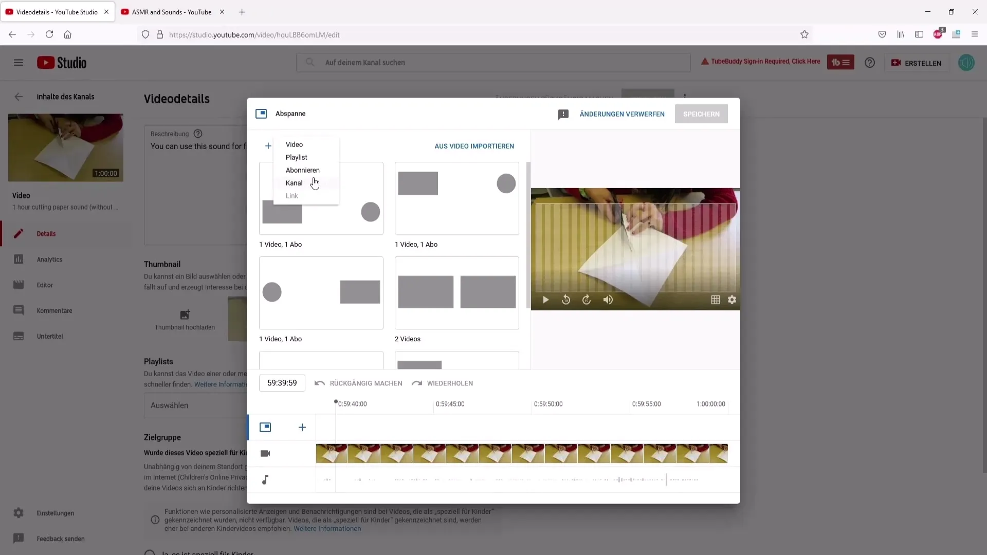
Task: Select the template with circle on left side
Action: (x=321, y=293)
